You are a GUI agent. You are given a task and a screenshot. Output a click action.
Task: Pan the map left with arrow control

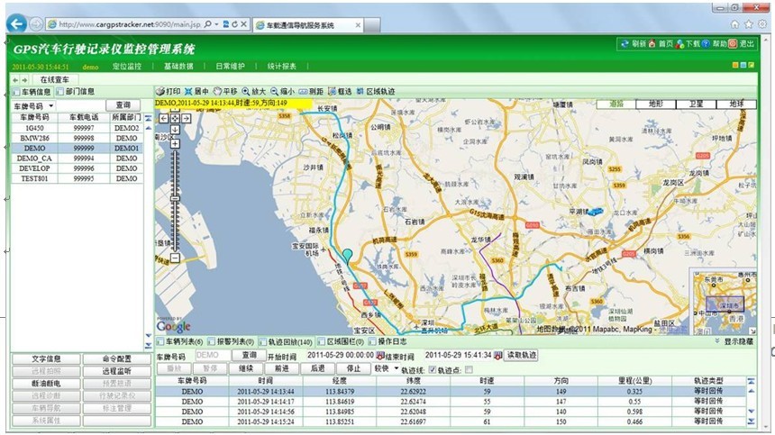point(164,119)
